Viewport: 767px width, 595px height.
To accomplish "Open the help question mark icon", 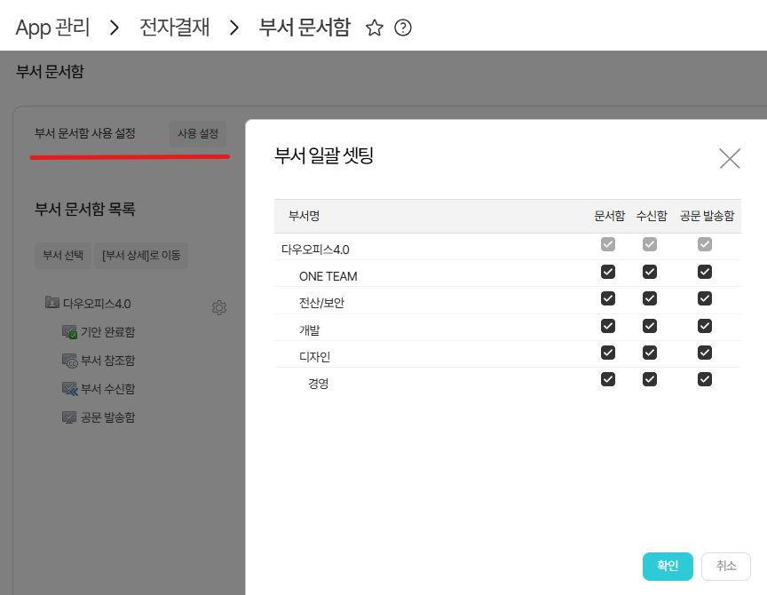I will (x=403, y=28).
